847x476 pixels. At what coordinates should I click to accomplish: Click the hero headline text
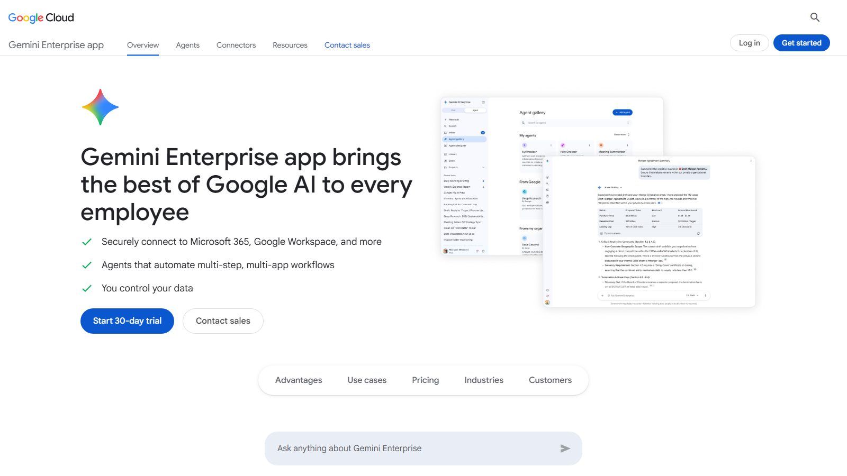[x=246, y=185]
